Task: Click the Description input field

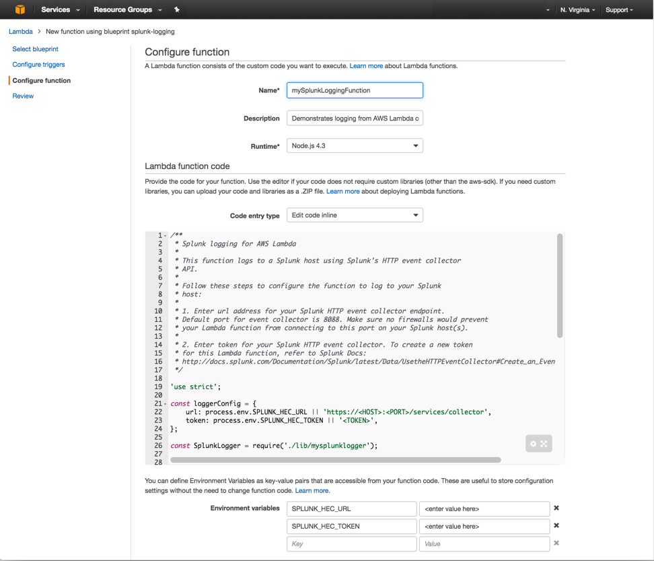Action: click(355, 118)
